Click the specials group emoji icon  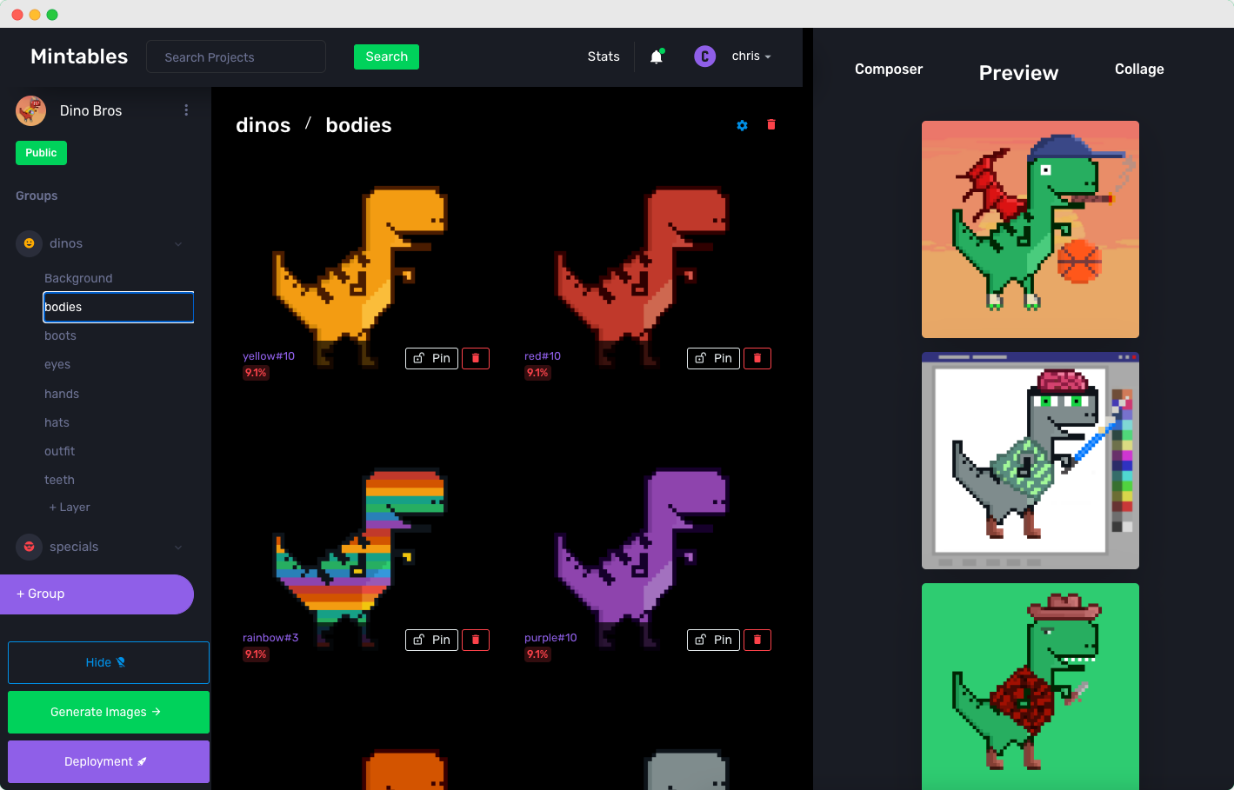click(29, 547)
